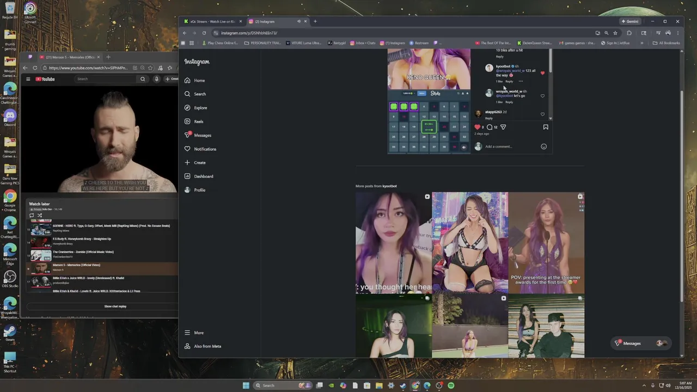Switch to the xQc Stream Kick tab
697x392 pixels.
212,21
